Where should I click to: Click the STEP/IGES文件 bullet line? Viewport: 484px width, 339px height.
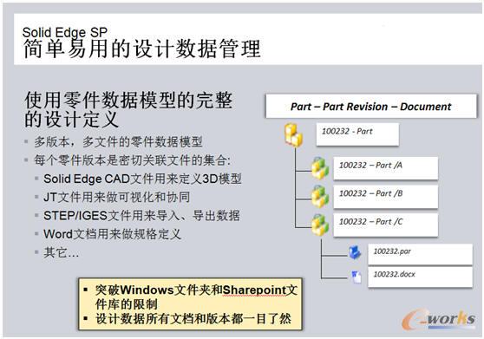click(x=141, y=216)
